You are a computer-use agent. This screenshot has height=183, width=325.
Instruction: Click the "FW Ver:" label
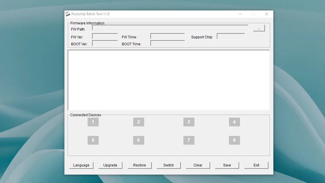(x=77, y=37)
